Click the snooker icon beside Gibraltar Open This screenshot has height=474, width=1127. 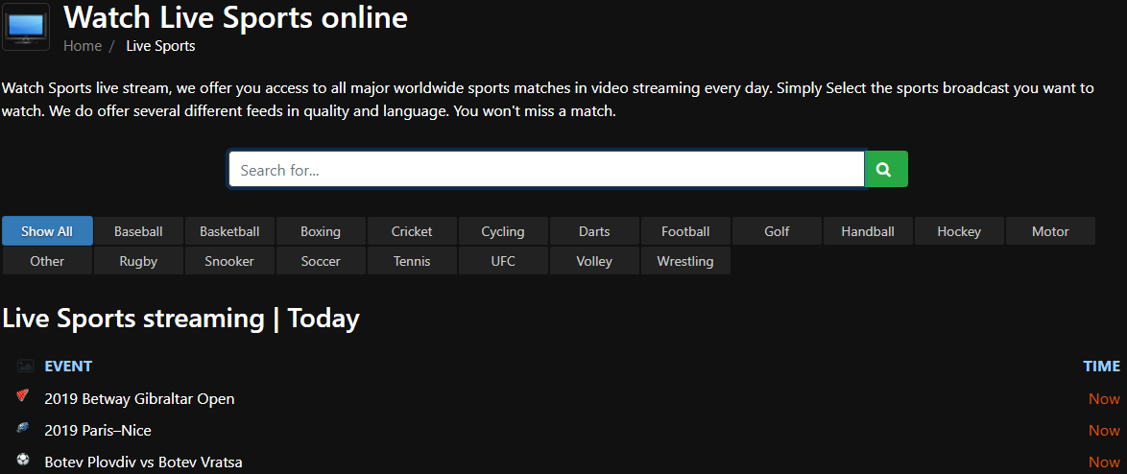coord(24,397)
